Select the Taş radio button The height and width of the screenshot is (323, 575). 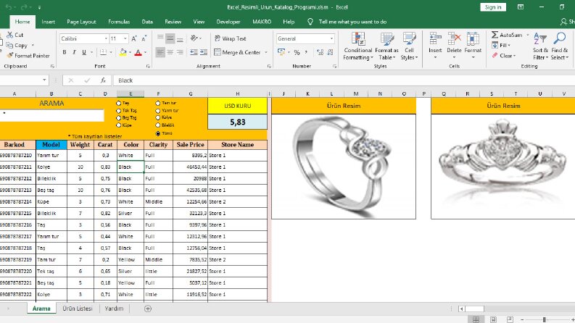pos(118,104)
